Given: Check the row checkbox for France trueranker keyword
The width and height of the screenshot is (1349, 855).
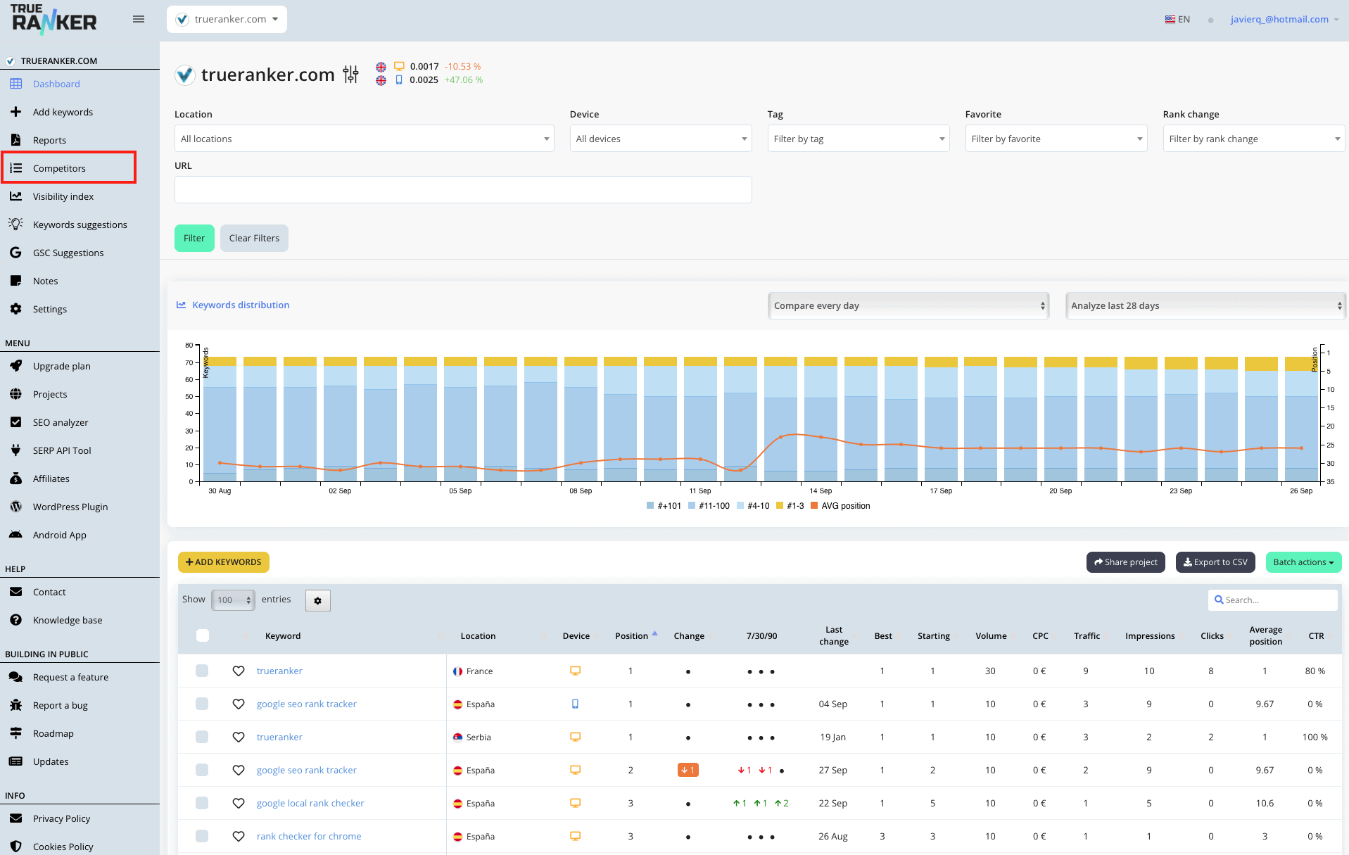Looking at the screenshot, I should pos(202,671).
